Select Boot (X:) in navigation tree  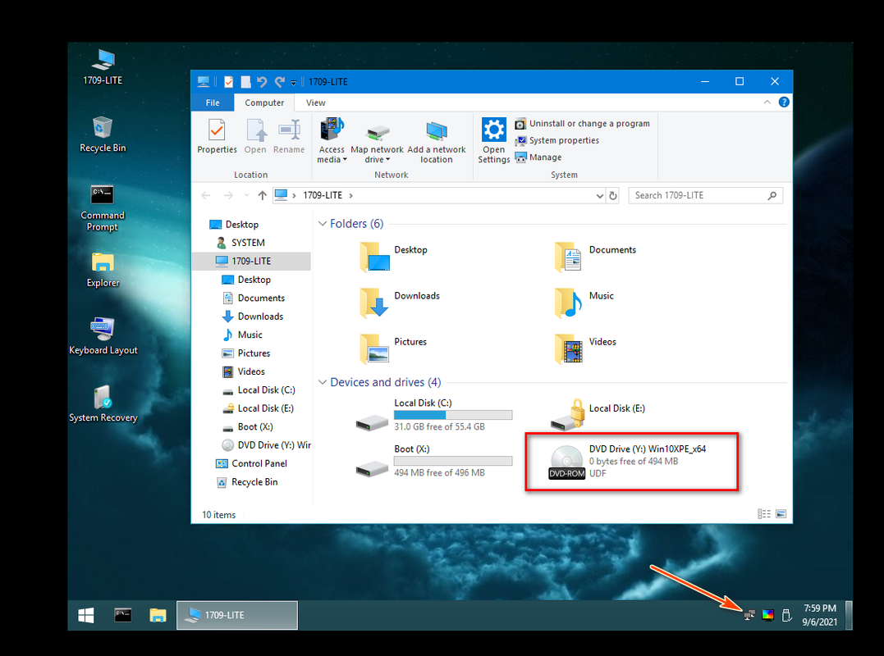tap(254, 427)
